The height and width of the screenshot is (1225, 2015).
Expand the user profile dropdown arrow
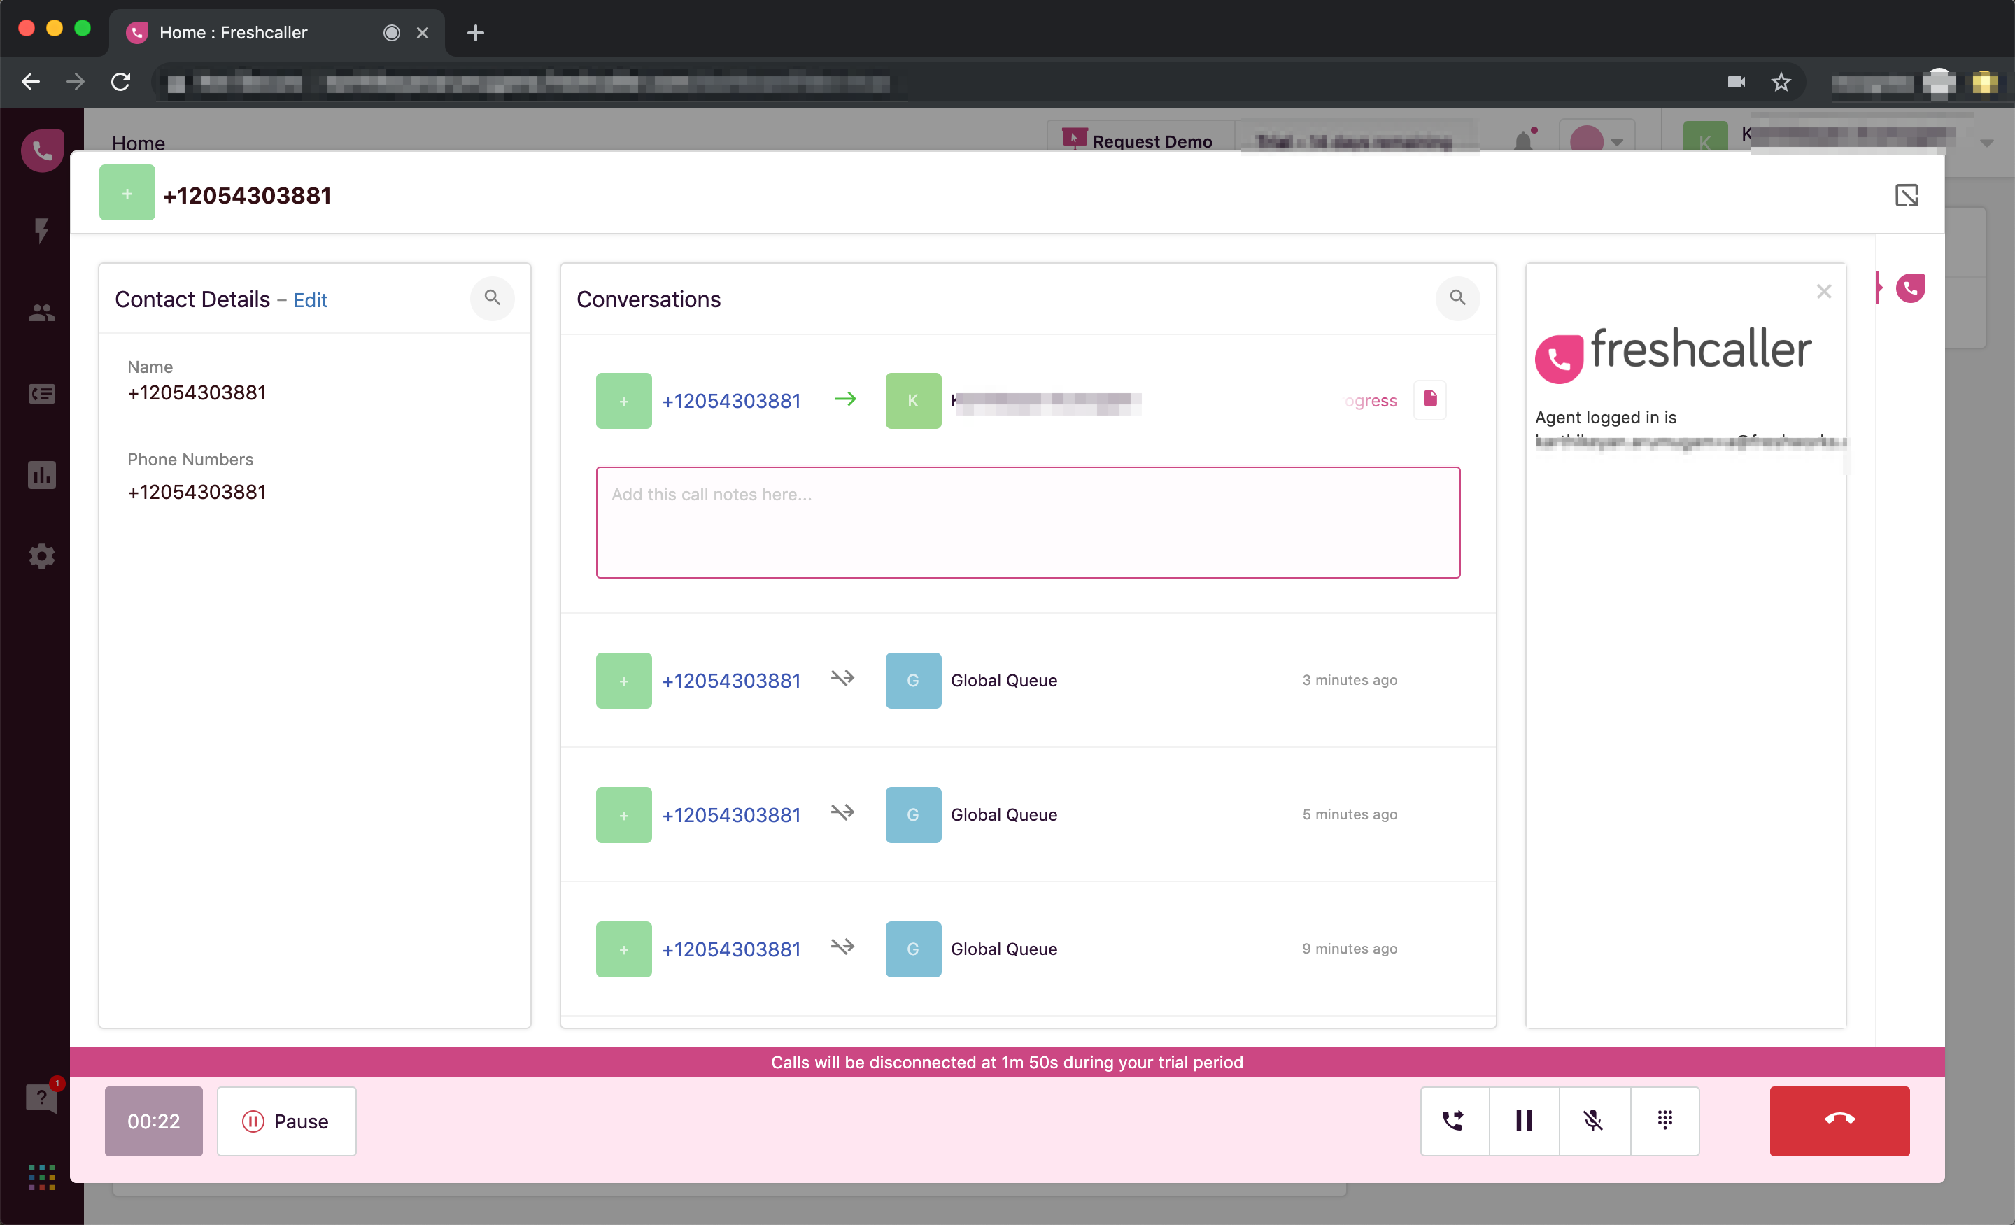tap(1986, 143)
